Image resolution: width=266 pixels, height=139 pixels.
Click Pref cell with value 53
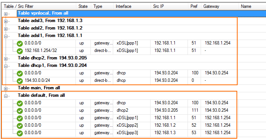194,133
